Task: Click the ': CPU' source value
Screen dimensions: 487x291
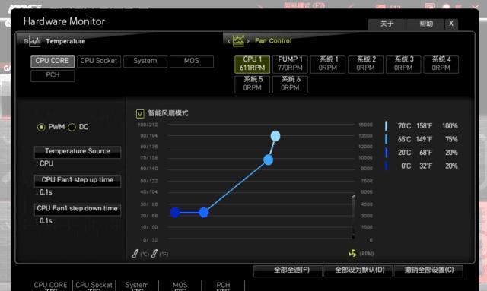Action: click(x=45, y=163)
